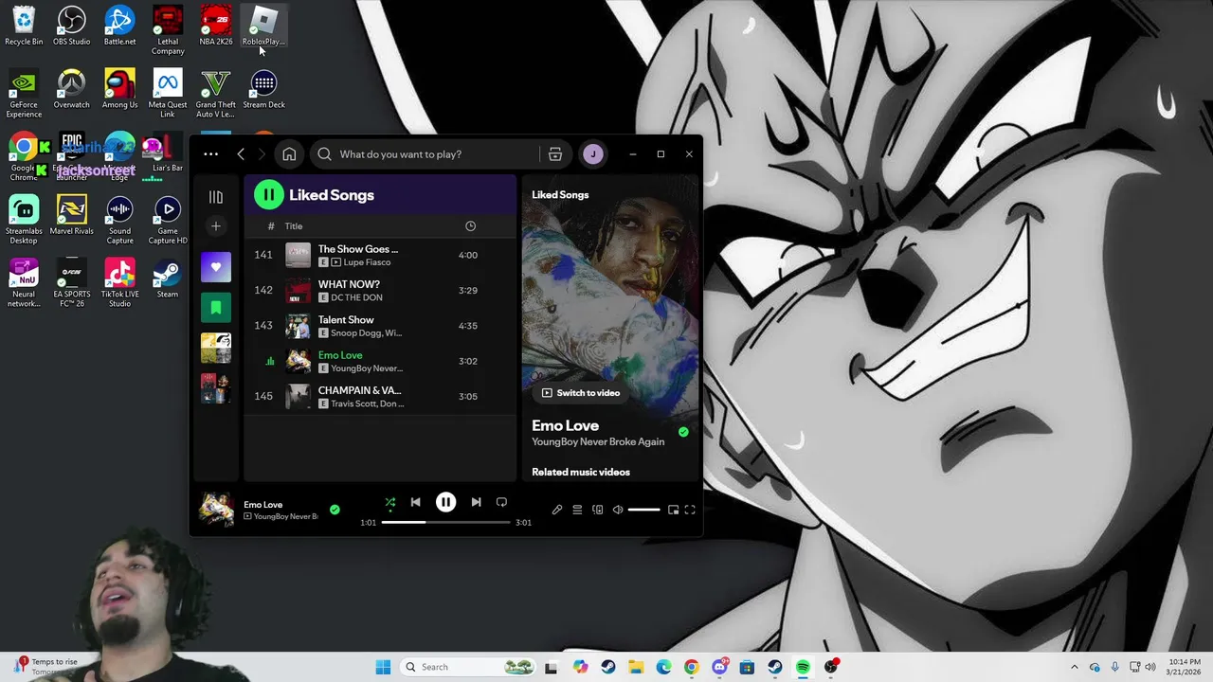Select track 145 CHAMPAIN & VA...
The image size is (1213, 682).
(379, 397)
